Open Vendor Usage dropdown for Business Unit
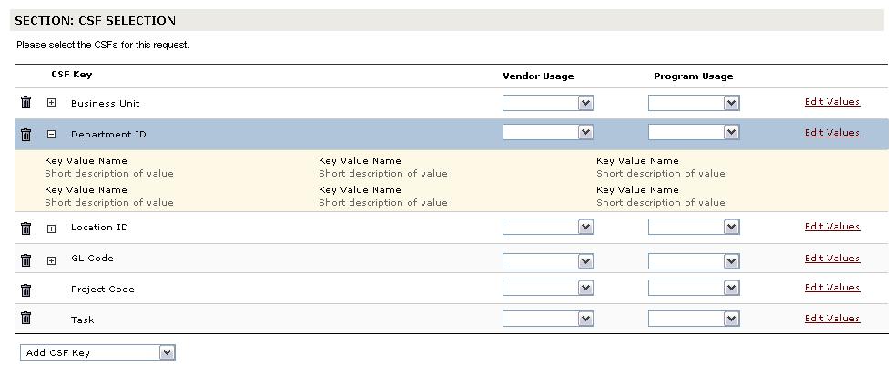Image resolution: width=894 pixels, height=366 pixels. [x=548, y=104]
